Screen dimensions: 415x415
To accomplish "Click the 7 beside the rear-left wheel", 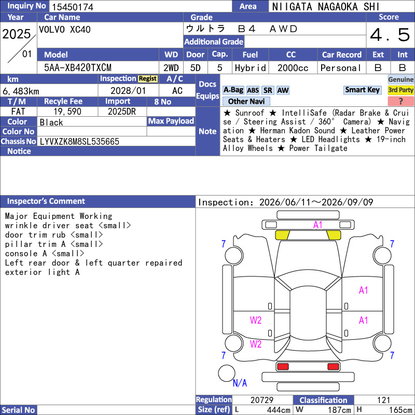I will pos(224,355).
